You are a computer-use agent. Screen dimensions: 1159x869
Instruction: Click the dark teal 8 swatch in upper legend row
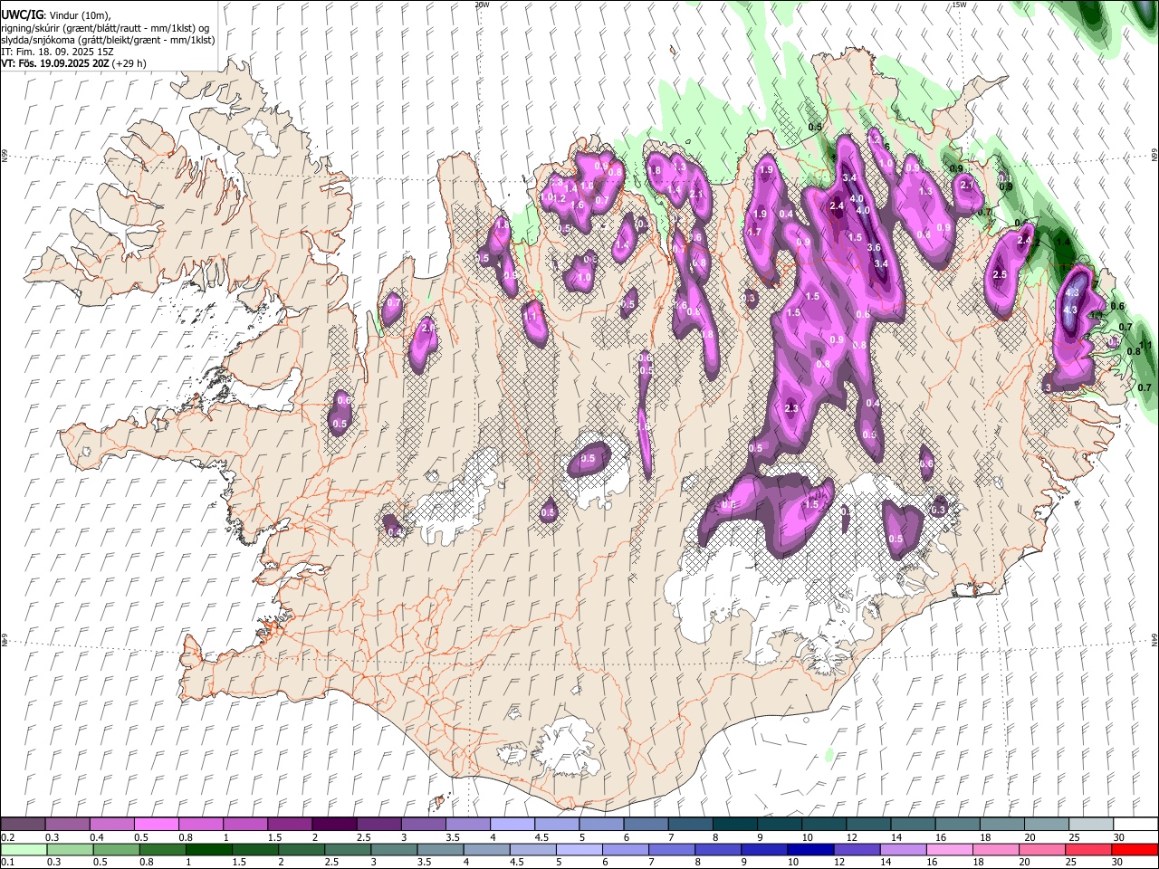[x=735, y=825]
